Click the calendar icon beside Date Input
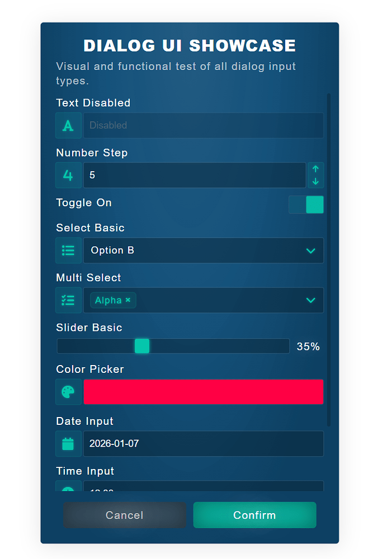Viewport: 368px width, 559px height. tap(68, 444)
